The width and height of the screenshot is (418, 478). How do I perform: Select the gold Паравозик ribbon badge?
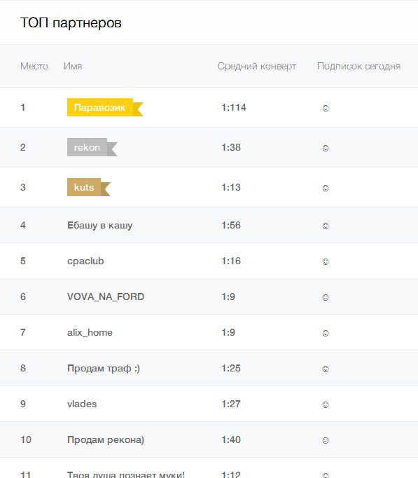click(x=105, y=107)
